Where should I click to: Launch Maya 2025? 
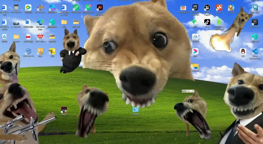(255, 7)
